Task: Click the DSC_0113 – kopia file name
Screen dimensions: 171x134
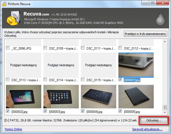Action: pyautogui.click(x=26, y=80)
